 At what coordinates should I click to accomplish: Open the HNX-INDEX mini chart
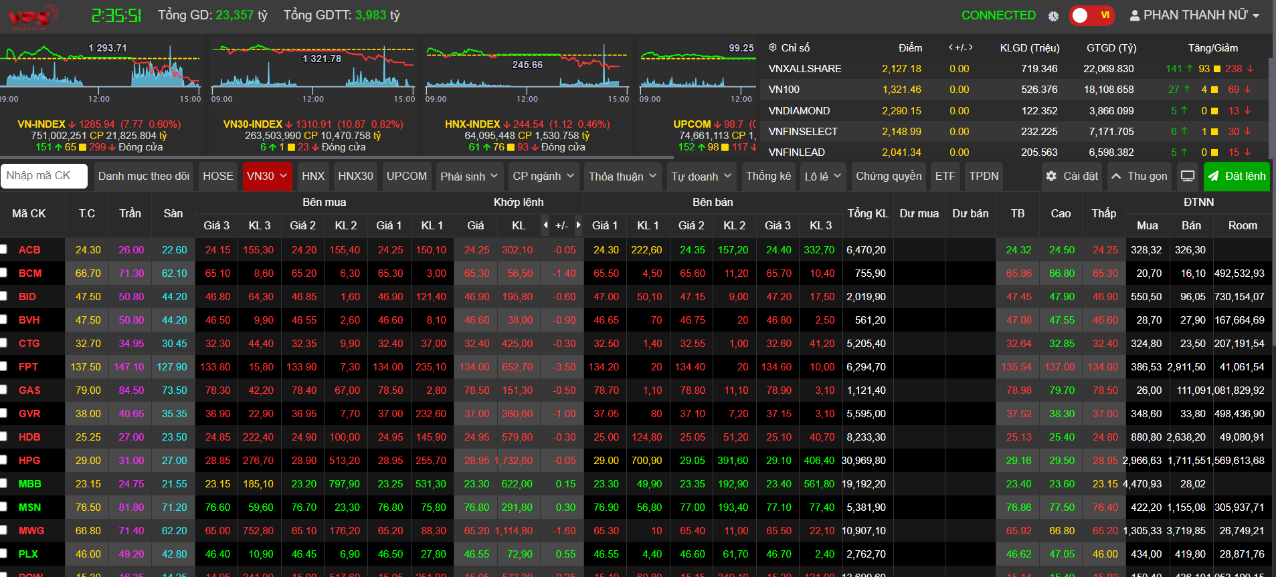(x=527, y=72)
